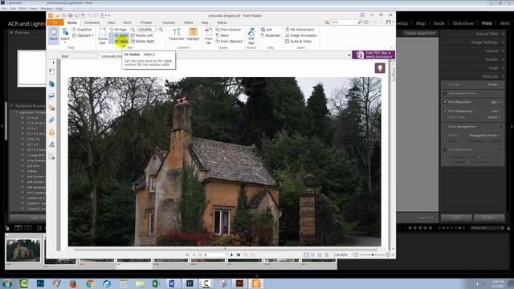Open the page thumbnails panel in Foxit sidebar
Screen dimensions: 514x289
51,83
